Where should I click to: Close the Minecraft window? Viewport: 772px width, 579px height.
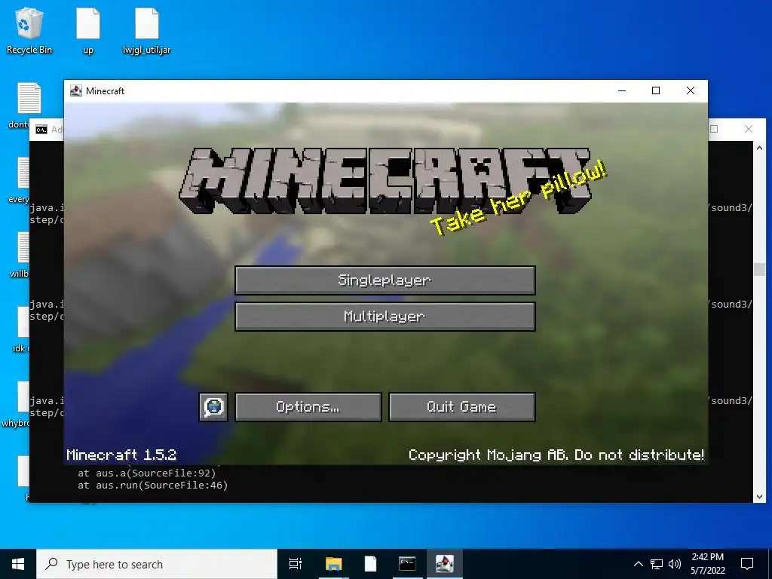(691, 90)
